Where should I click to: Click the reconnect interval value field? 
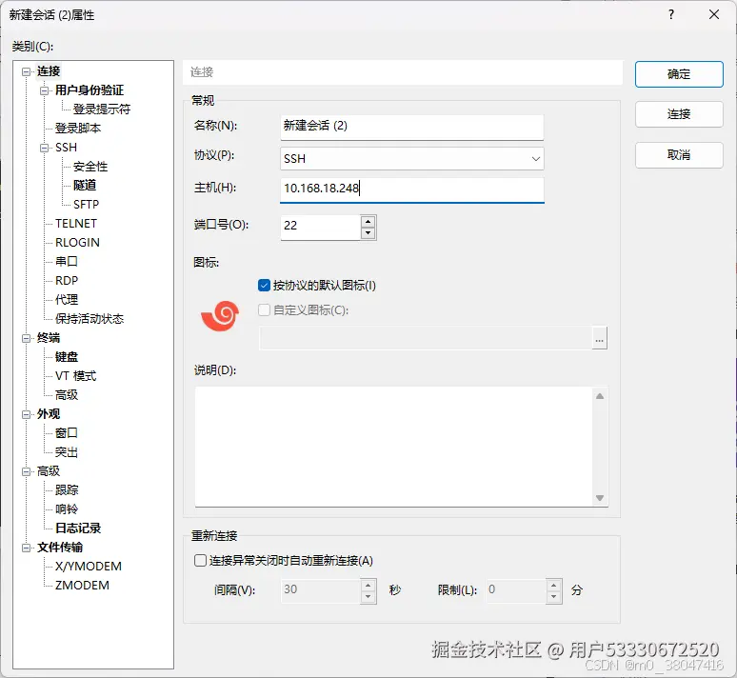pyautogui.click(x=321, y=590)
